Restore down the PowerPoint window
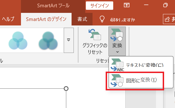The width and height of the screenshot is (175, 108). 165,5
